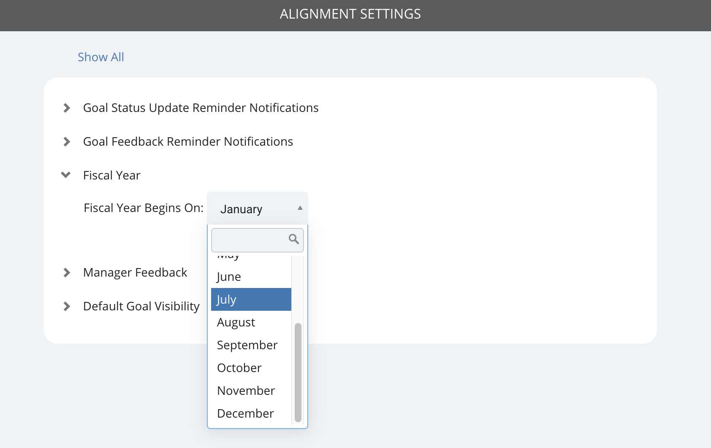The width and height of the screenshot is (711, 448).
Task: Select October from the month list
Action: tap(251, 368)
